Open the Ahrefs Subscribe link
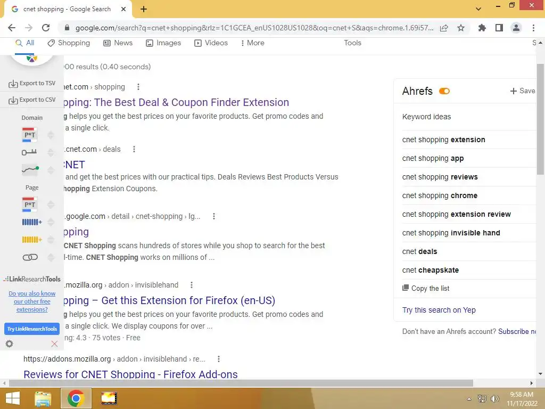 (517, 331)
